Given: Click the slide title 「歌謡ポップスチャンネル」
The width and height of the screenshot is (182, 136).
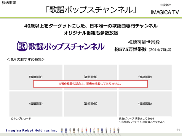Looking at the screenshot, I should (x=91, y=9).
